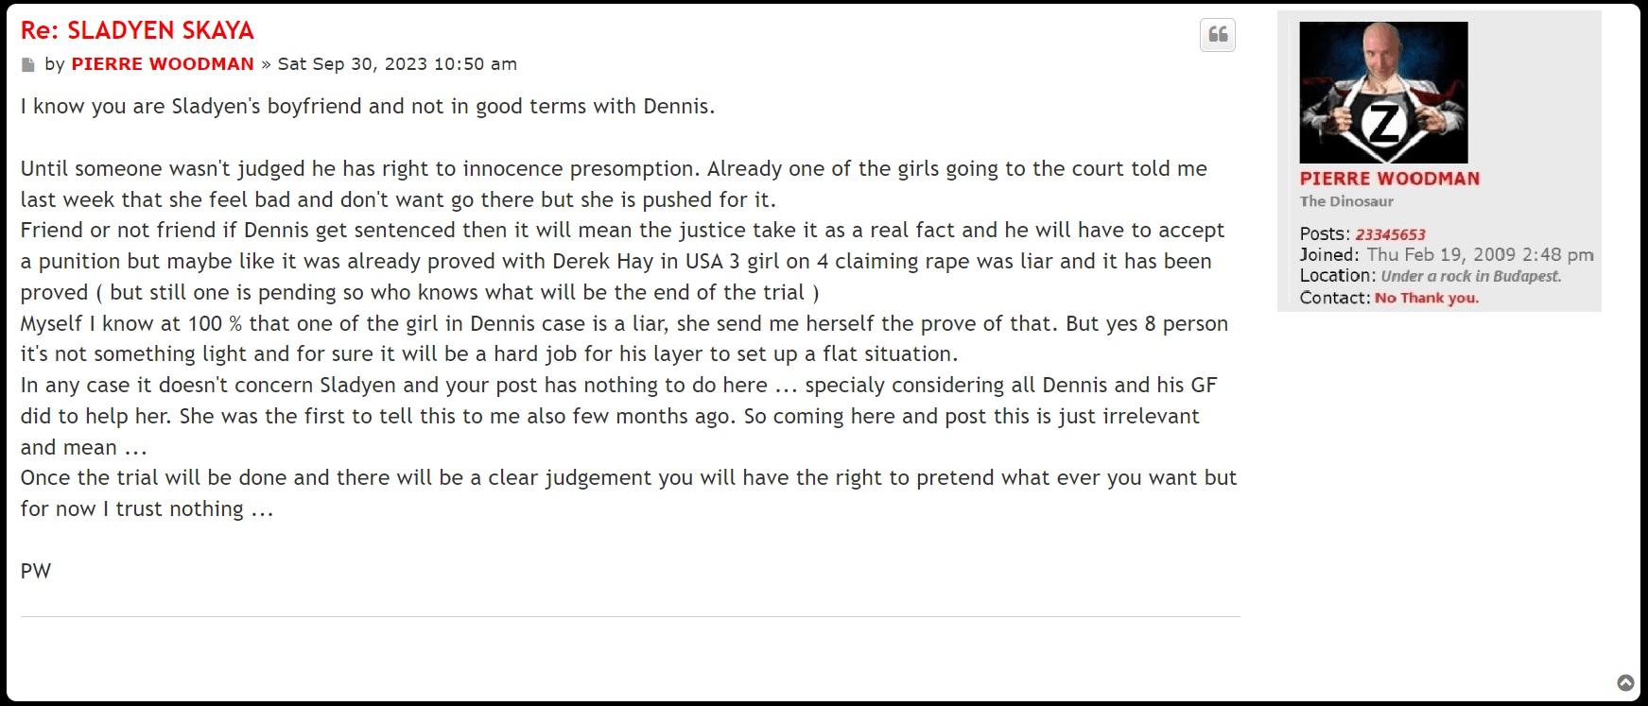Click the line starting "Once the trial will be done"

click(628, 477)
